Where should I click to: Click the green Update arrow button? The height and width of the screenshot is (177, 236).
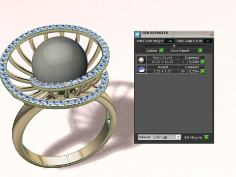(x=161, y=51)
